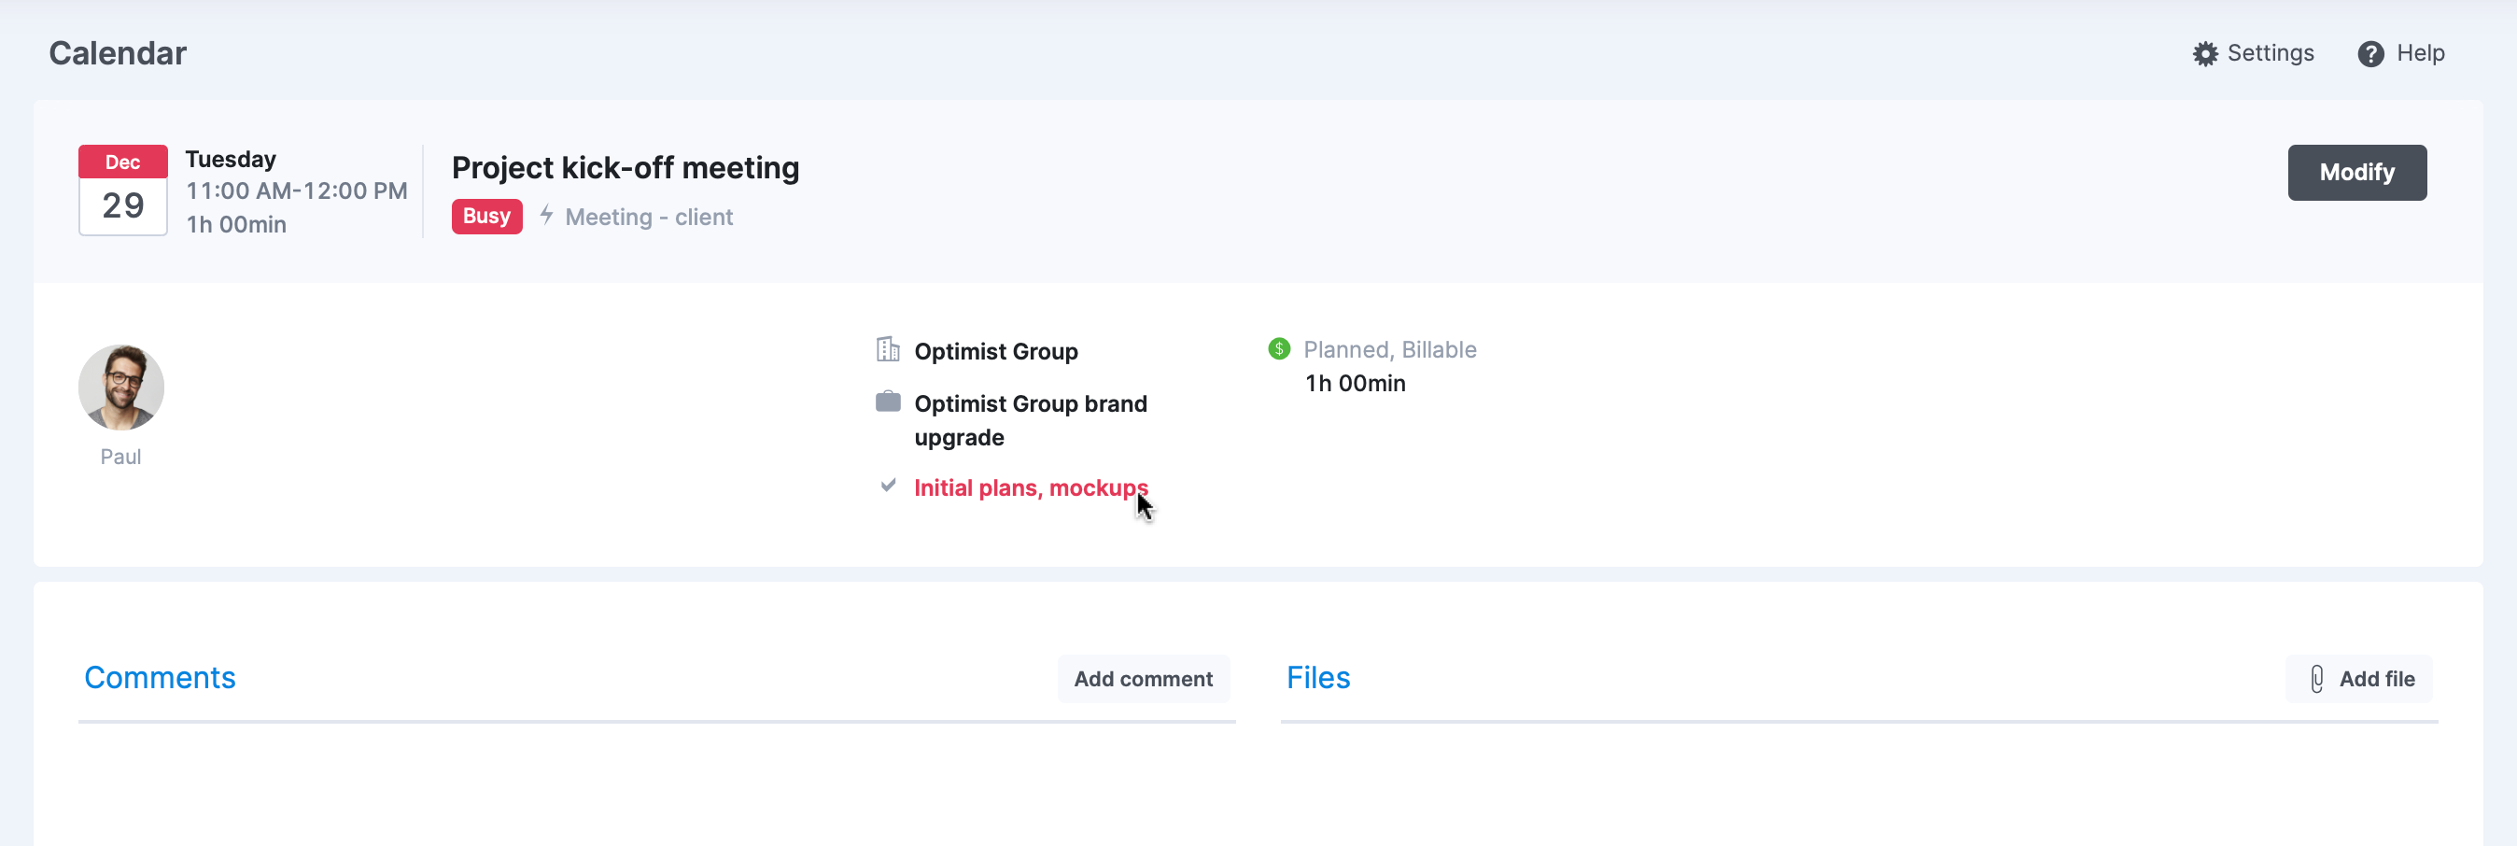Click the building icon beside Optimist Group

click(887, 350)
